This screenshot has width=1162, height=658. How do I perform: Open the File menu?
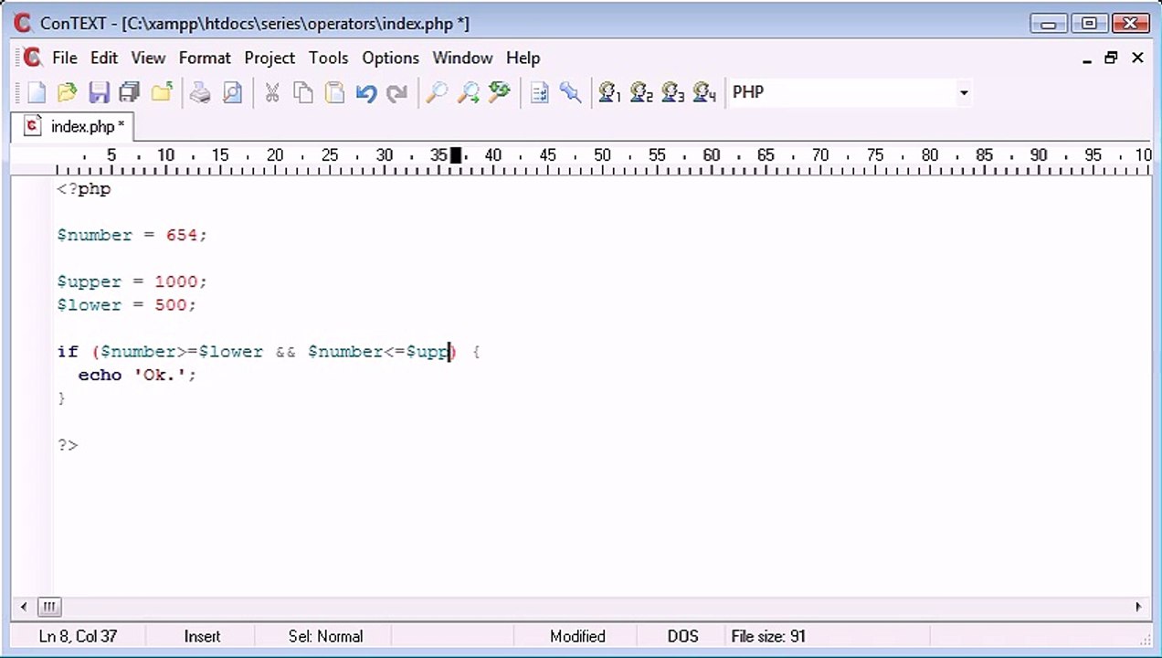click(x=65, y=58)
